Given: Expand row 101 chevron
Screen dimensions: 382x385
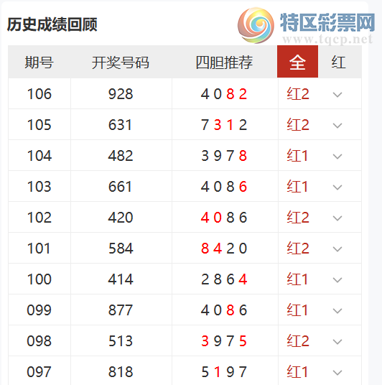Looking at the screenshot, I should (337, 249).
